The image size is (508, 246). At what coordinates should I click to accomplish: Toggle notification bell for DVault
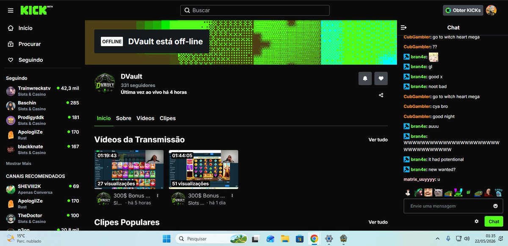(365, 78)
